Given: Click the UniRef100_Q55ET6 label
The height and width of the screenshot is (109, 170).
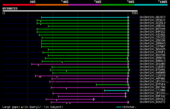Looking at the screenshot, I should coord(152,58).
